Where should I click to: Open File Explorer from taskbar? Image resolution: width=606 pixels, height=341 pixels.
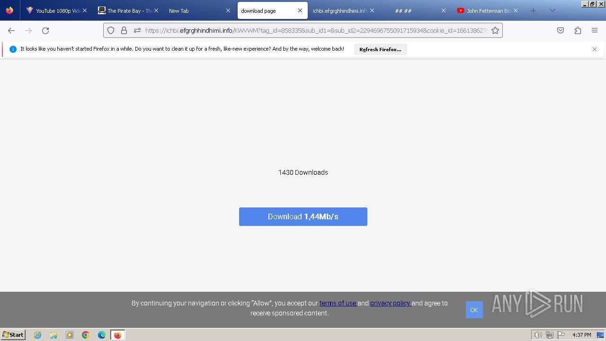(x=53, y=335)
